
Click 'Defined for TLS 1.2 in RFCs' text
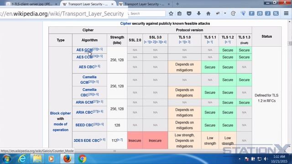pos(266,98)
